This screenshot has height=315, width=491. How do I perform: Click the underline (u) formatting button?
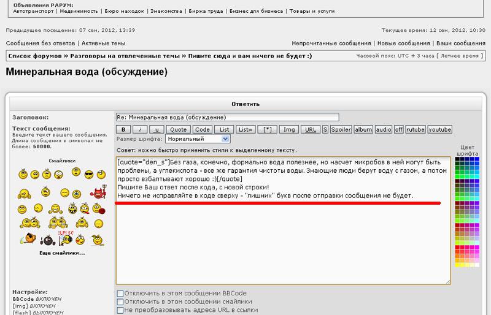point(157,129)
